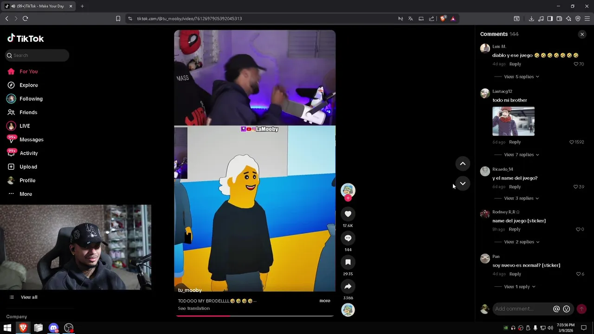Screen dimensions: 594x334
Task: Reload the page in browser
Action: (x=25, y=19)
